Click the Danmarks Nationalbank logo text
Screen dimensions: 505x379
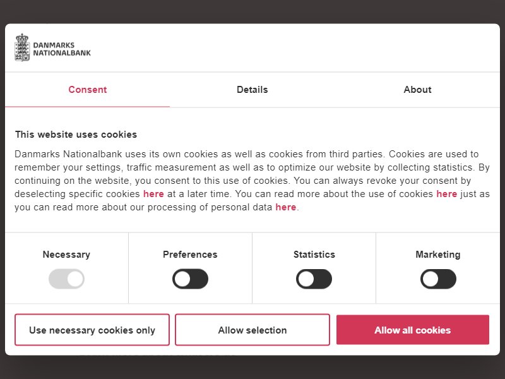pos(62,49)
